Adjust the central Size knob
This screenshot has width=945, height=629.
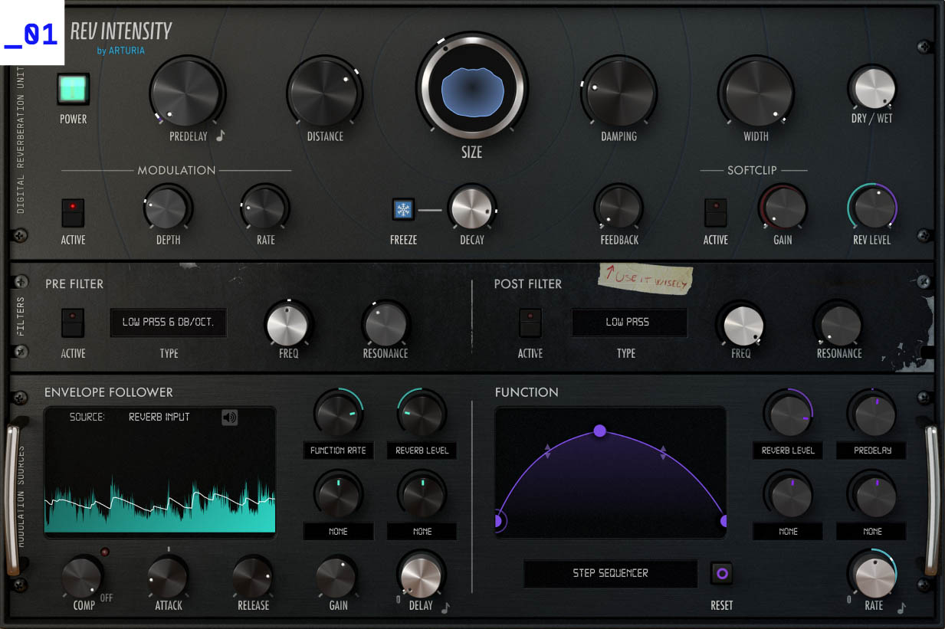tap(471, 88)
